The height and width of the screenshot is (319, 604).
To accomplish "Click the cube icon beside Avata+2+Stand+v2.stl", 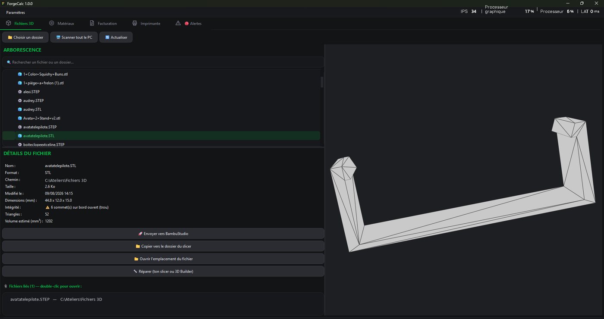I will tap(20, 118).
